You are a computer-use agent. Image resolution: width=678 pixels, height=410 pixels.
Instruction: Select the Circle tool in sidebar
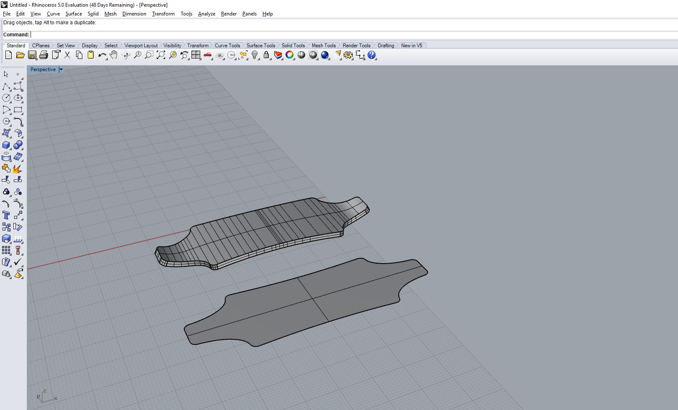(x=6, y=98)
